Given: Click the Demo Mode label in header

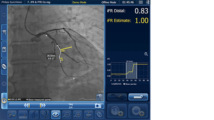Looking at the screenshot, I should [79, 2].
